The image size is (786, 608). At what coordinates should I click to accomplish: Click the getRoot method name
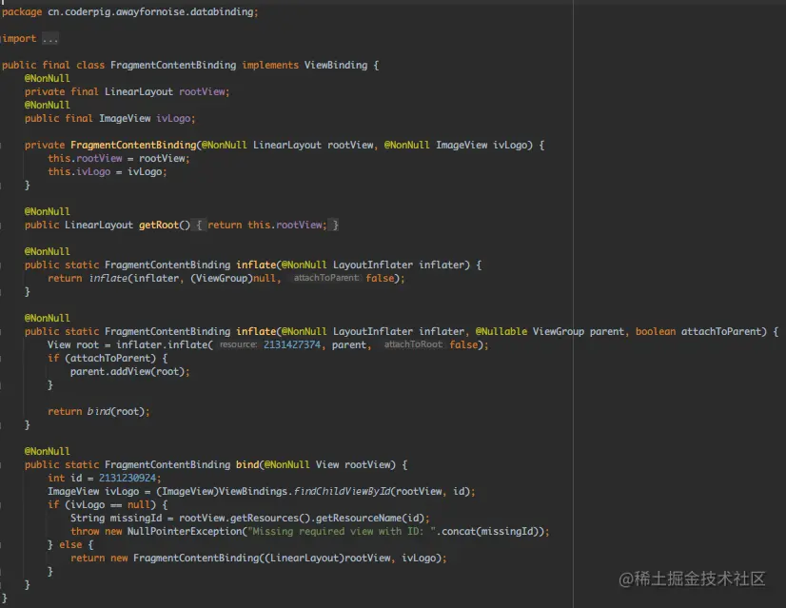[158, 226]
